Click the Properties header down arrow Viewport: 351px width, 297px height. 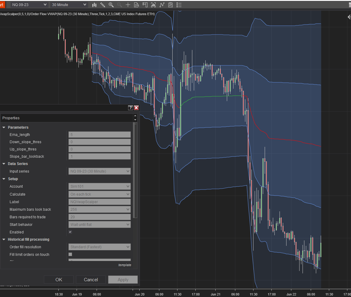[x=135, y=120]
